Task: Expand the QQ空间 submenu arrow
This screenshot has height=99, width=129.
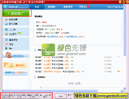Action: (x=27, y=34)
